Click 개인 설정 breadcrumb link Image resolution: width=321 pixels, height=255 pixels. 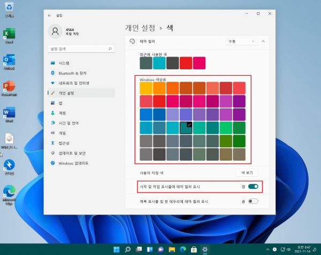(140, 28)
